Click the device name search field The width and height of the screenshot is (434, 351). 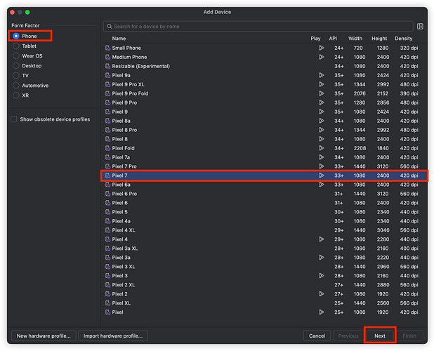pyautogui.click(x=258, y=27)
